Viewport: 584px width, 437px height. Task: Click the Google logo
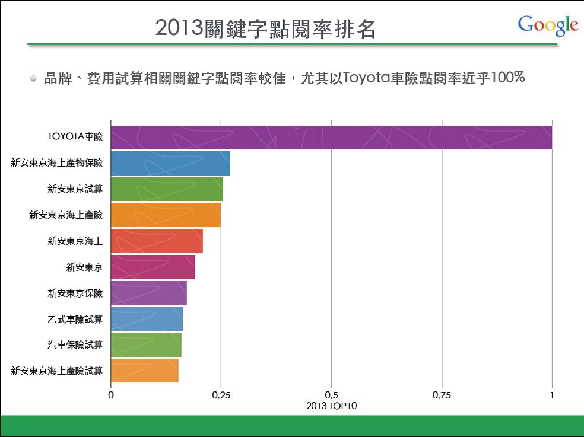pos(548,25)
